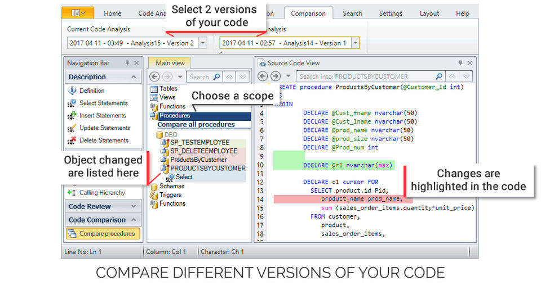
Task: Click the magnifier icon in Source Code search
Action: 439,76
